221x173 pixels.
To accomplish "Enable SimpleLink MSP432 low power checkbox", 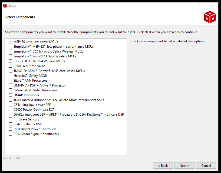I will 11,47.
